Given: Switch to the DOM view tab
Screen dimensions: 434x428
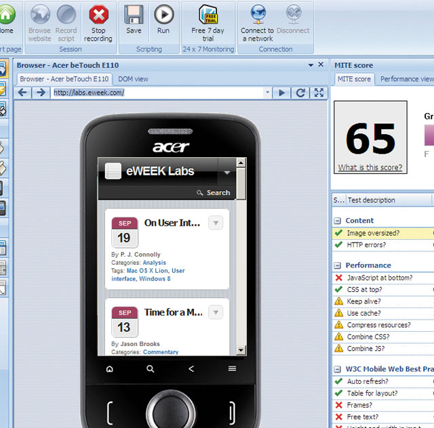Looking at the screenshot, I should coord(133,79).
